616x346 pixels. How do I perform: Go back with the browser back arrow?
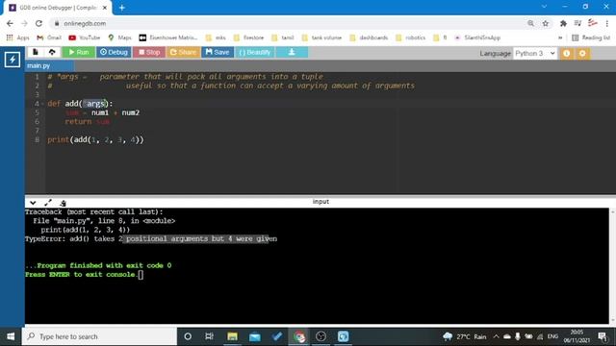[x=10, y=23]
